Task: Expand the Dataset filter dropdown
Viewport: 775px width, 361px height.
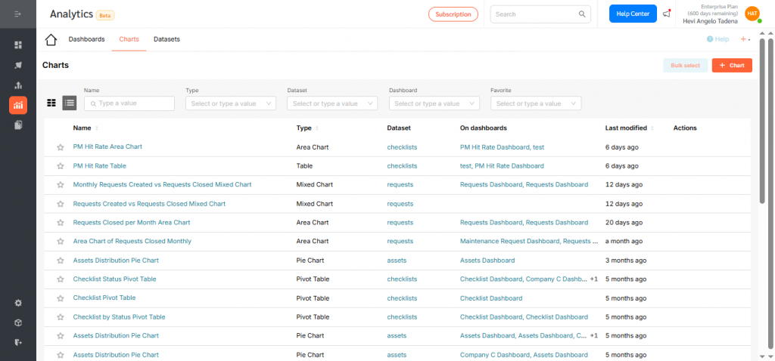Action: coord(332,103)
